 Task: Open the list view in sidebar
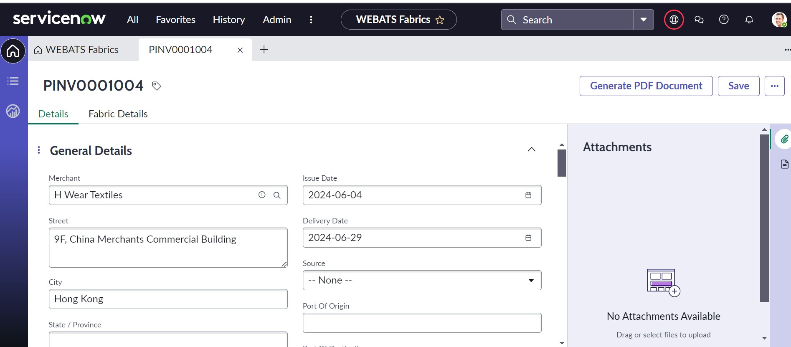[13, 81]
